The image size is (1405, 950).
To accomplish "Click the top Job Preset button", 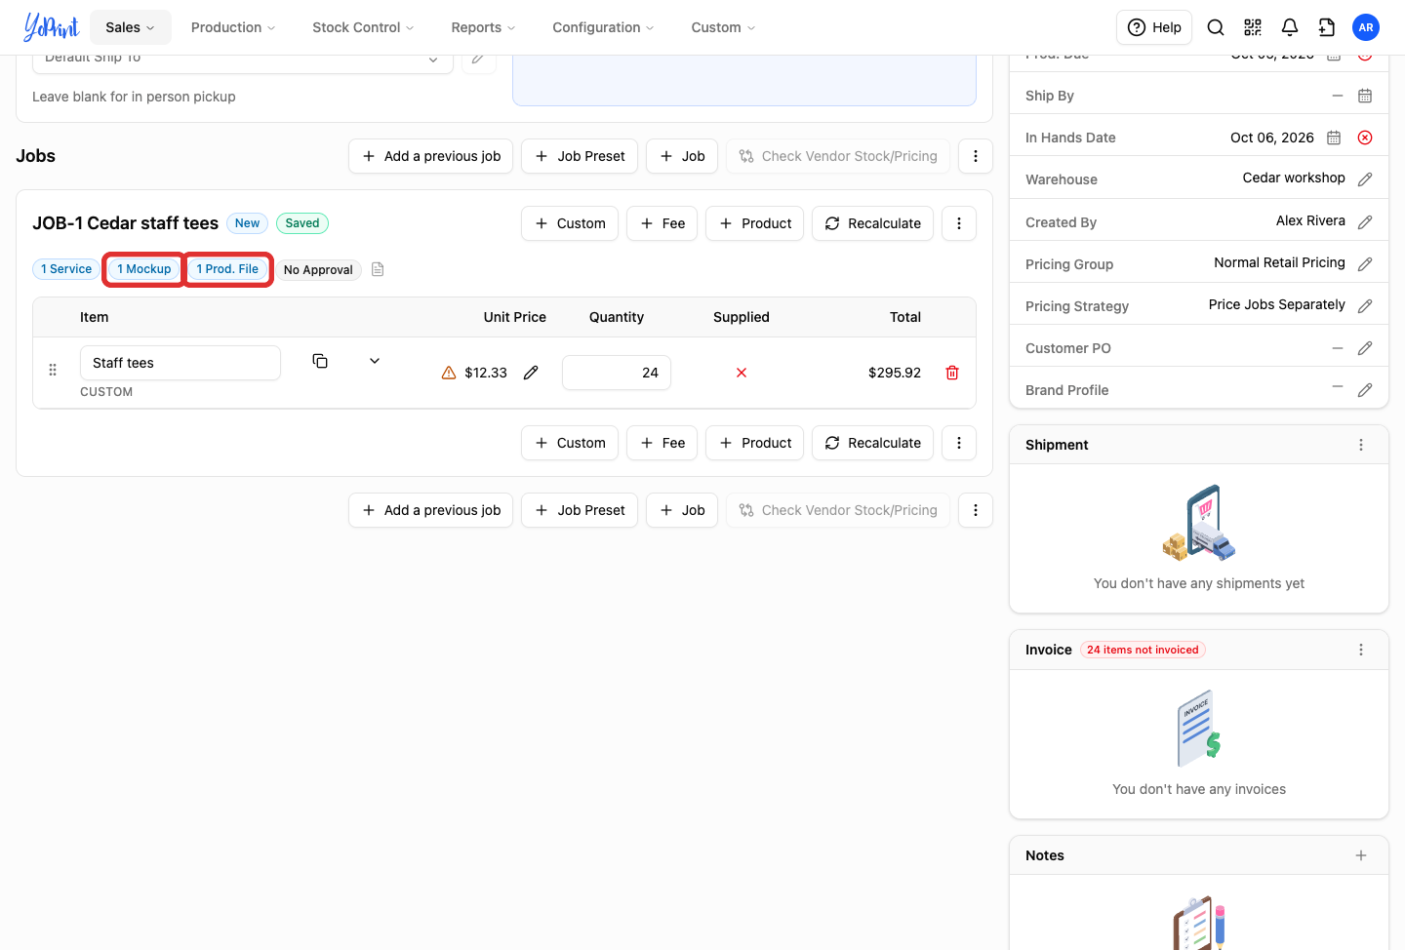I will click(x=580, y=156).
